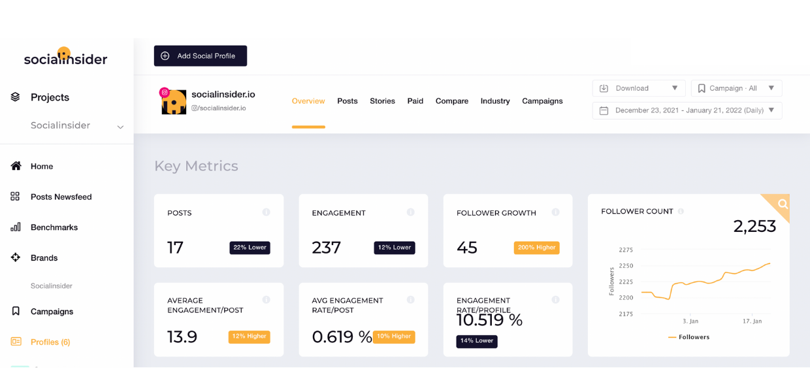Click the 13.9 average engagement value
This screenshot has height=392, width=810.
pyautogui.click(x=182, y=336)
